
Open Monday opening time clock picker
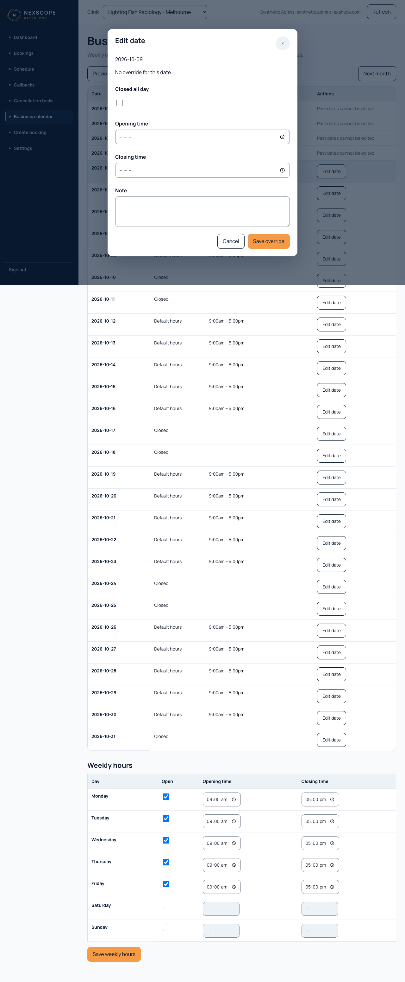click(x=234, y=799)
